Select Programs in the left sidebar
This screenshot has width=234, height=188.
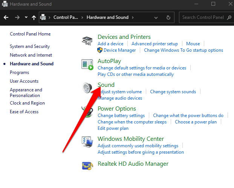[x=19, y=72]
